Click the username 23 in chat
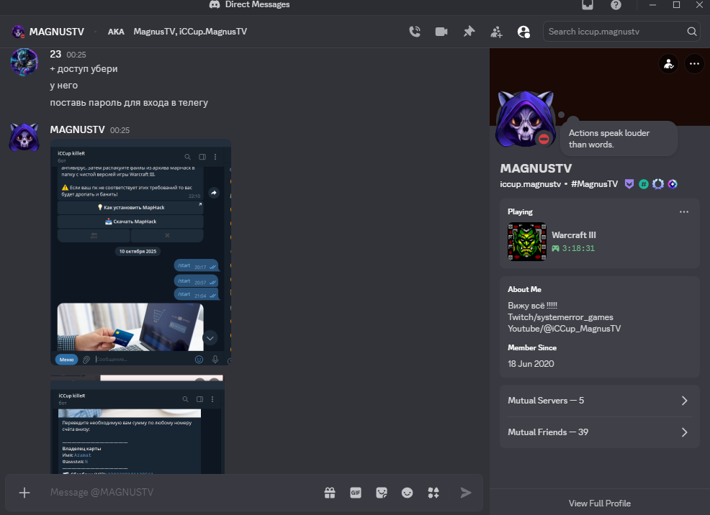This screenshot has height=515, width=710. [x=55, y=54]
